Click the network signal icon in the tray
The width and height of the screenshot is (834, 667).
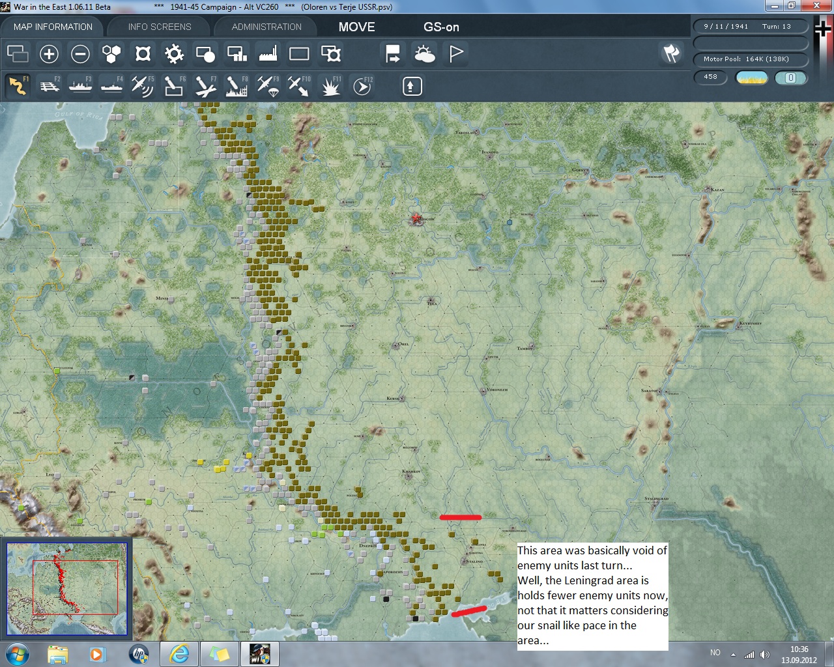(749, 654)
